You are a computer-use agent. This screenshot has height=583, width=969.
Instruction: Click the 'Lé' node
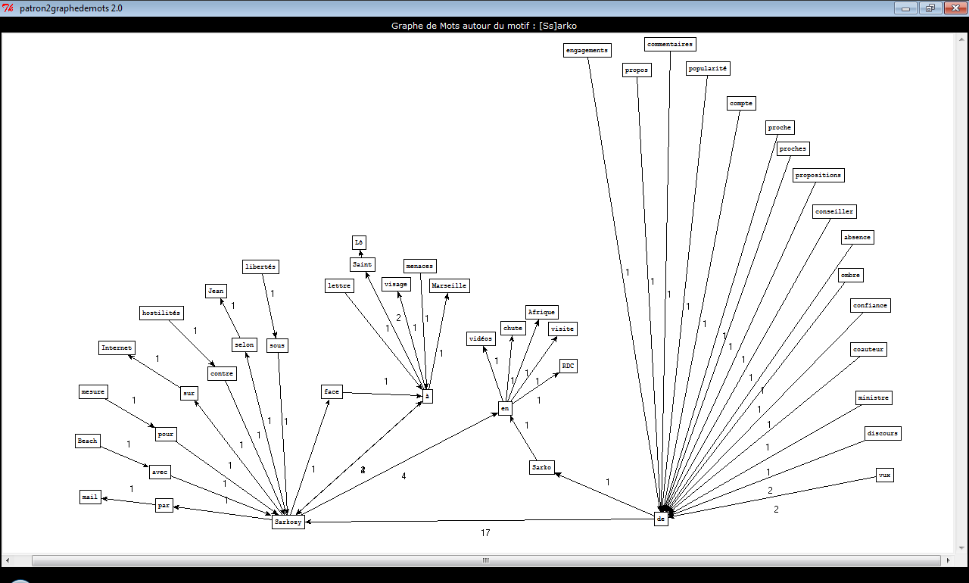[x=360, y=242]
